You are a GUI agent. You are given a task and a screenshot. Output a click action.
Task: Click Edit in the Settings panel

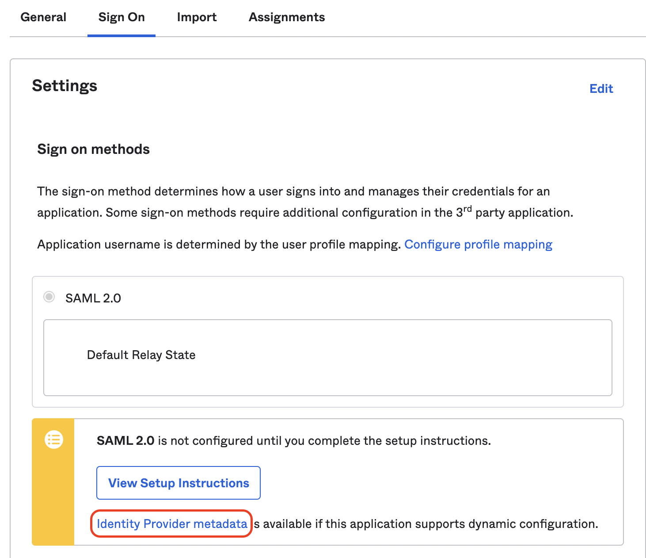coord(601,89)
